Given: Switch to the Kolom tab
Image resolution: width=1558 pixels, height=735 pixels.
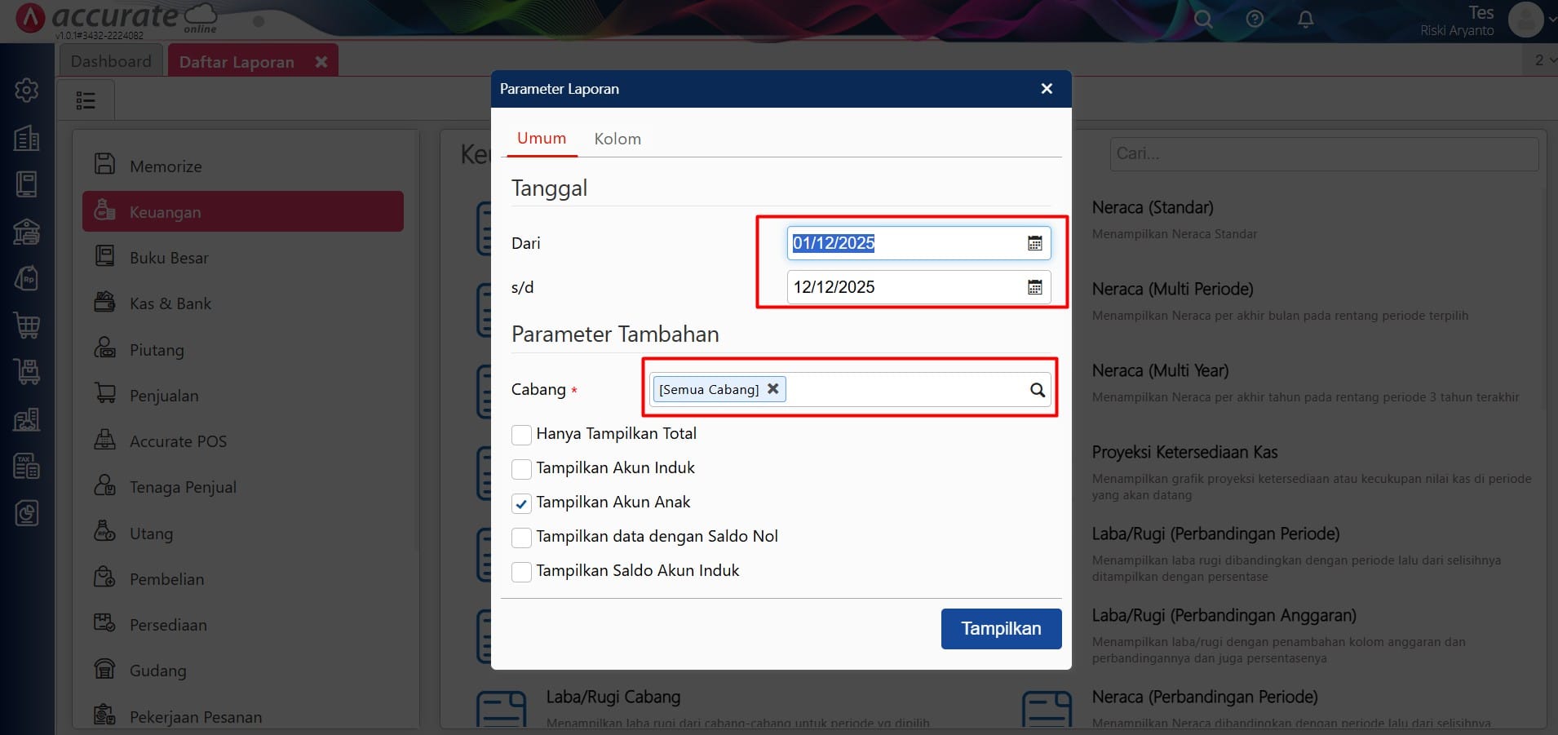Looking at the screenshot, I should point(617,139).
